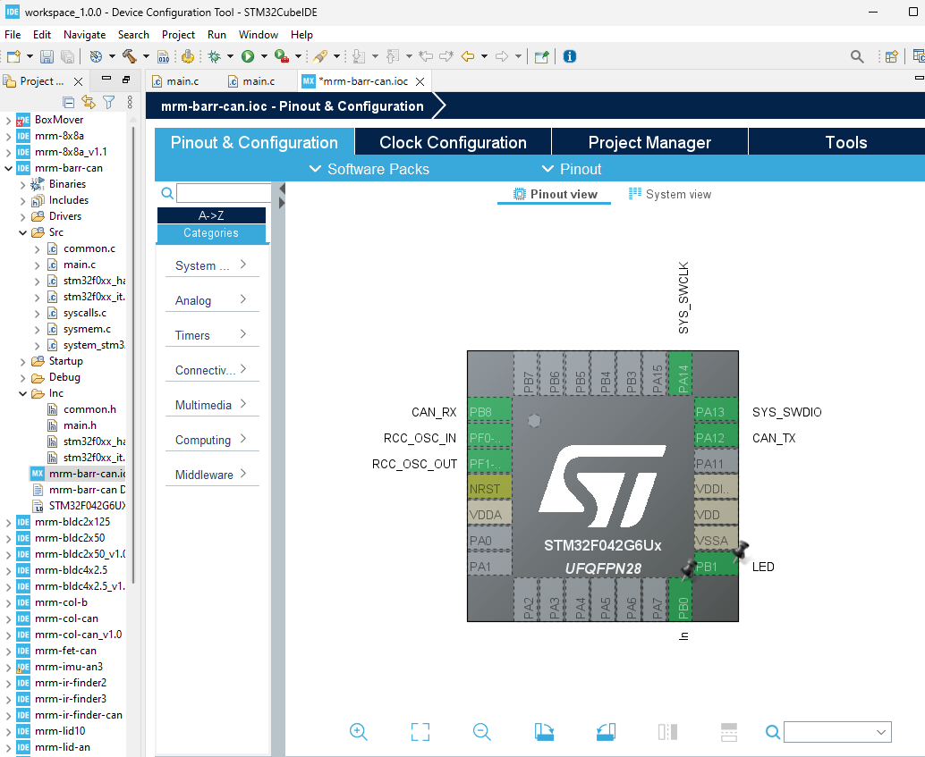Screen dimensions: 925x757
Task: Rotate the chip counter-clockwise
Action: pos(606,732)
